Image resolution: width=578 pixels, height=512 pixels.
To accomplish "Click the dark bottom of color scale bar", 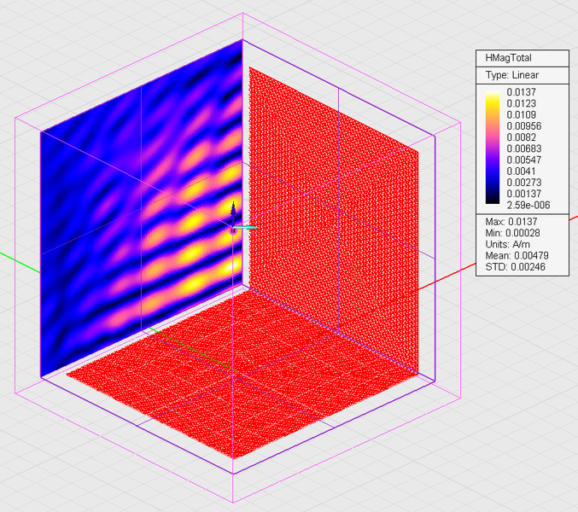I will click(x=493, y=197).
